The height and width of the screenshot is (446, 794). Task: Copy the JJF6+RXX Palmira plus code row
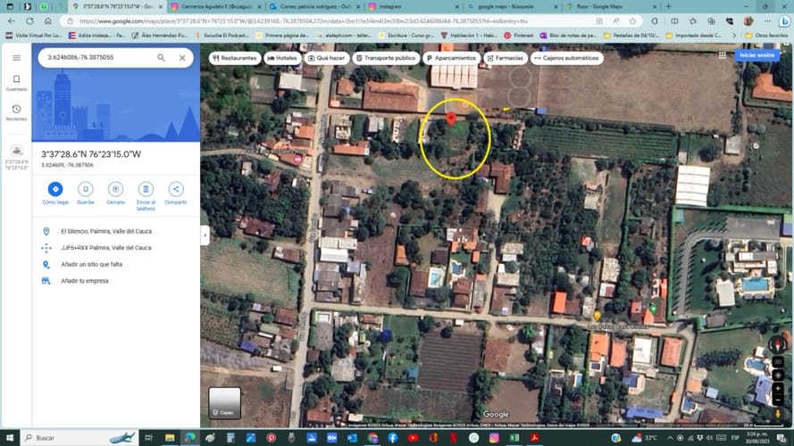click(116, 248)
